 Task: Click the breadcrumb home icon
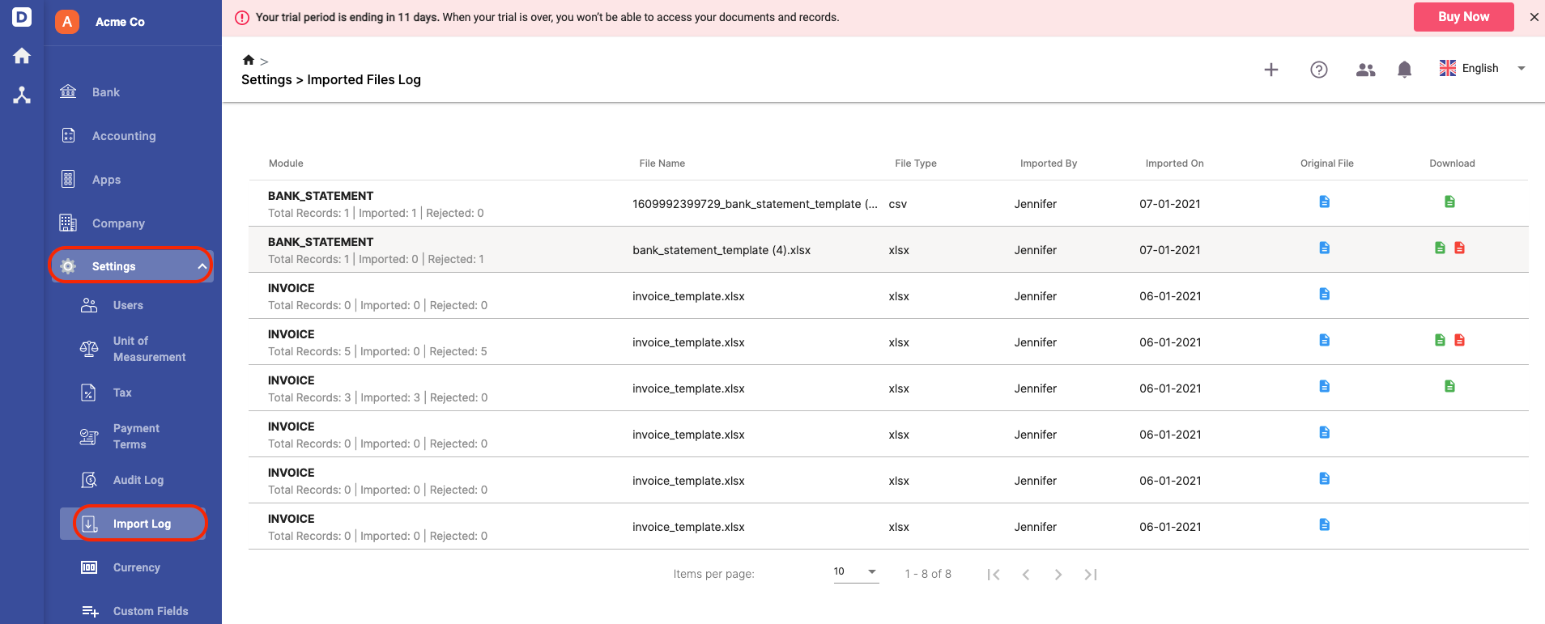pyautogui.click(x=249, y=60)
